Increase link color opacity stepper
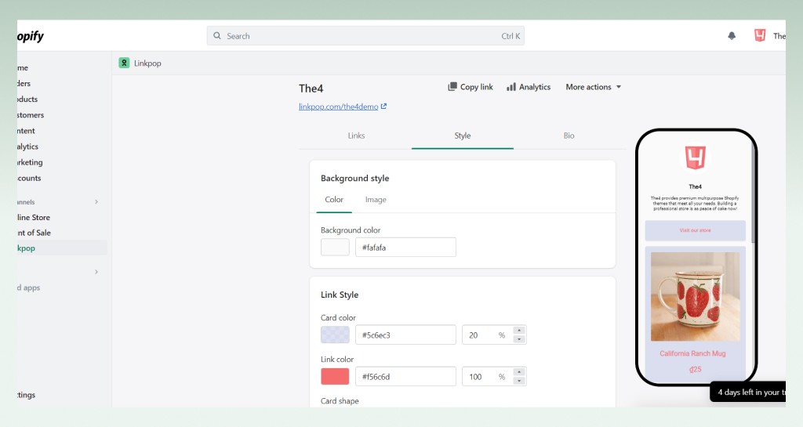Screen dimensions: 803x427 tap(519, 372)
